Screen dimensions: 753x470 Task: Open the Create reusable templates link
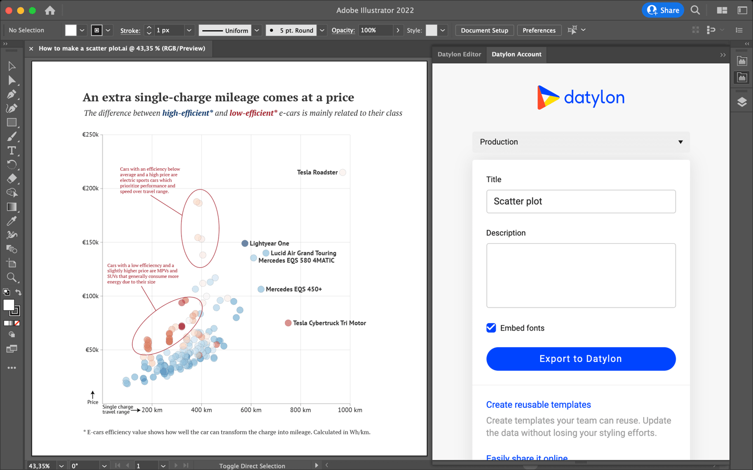pyautogui.click(x=539, y=405)
